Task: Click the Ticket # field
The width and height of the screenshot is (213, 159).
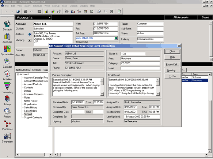Action: click(x=133, y=54)
